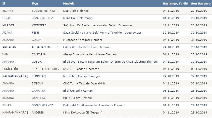The image size is (212, 118).
Task: Click the Başlangıç Tarihi column header
Action: pos(175,4)
